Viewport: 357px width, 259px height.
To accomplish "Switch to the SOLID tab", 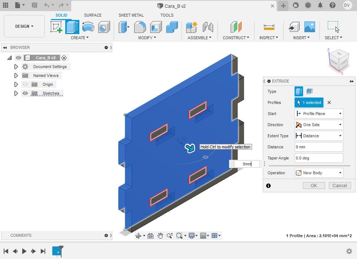I will (x=61, y=15).
